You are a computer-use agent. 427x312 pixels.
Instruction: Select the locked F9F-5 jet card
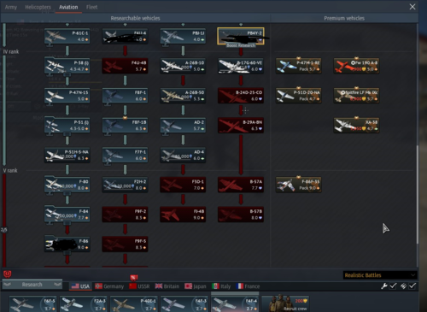pyautogui.click(x=125, y=244)
